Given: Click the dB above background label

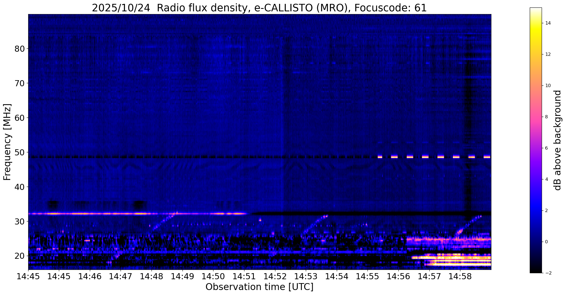Looking at the screenshot, I should point(558,140).
